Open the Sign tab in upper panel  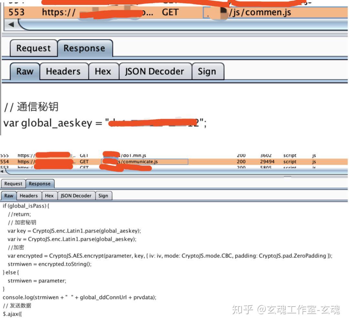coord(208,71)
